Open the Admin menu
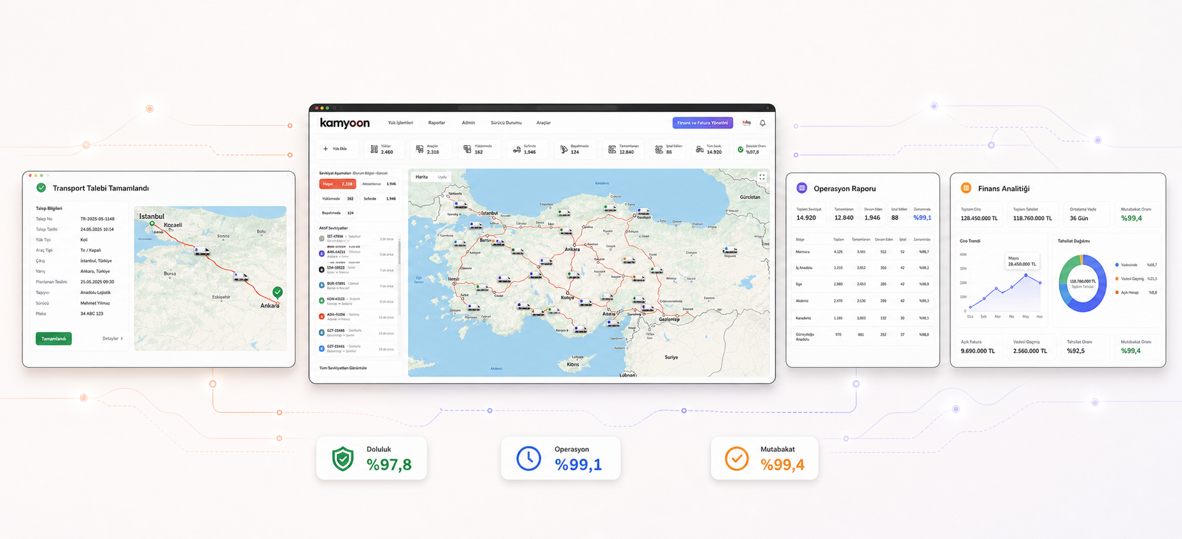This screenshot has width=1182, height=539. pyautogui.click(x=468, y=123)
